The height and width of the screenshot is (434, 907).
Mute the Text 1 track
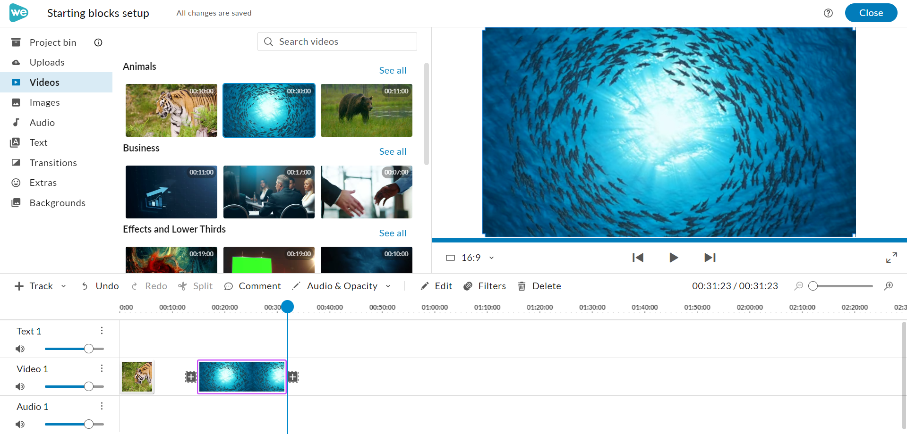[x=20, y=349]
